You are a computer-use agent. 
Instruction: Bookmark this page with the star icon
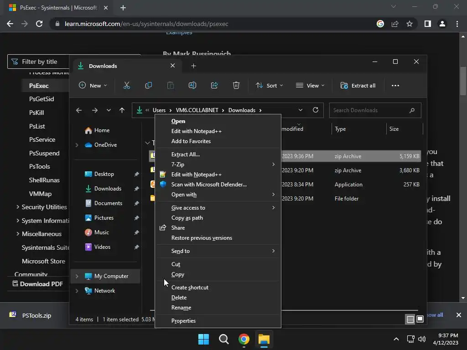410,24
